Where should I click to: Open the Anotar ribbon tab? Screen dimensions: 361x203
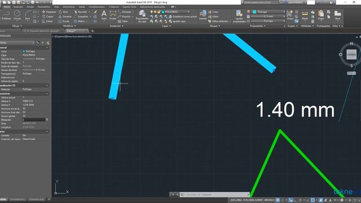point(30,7)
